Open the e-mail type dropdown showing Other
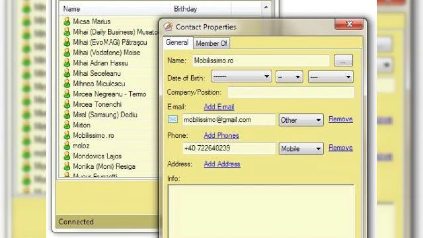The height and width of the screenshot is (238, 423). click(301, 120)
